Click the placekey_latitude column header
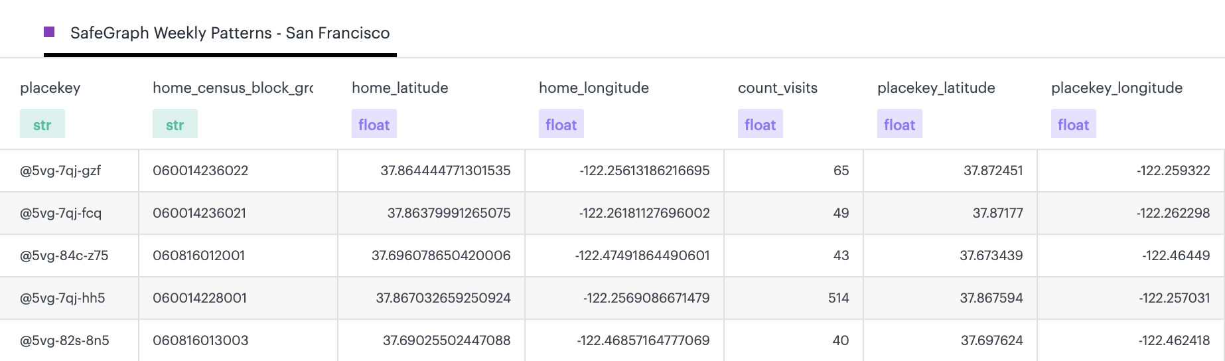This screenshot has width=1225, height=361. [936, 88]
